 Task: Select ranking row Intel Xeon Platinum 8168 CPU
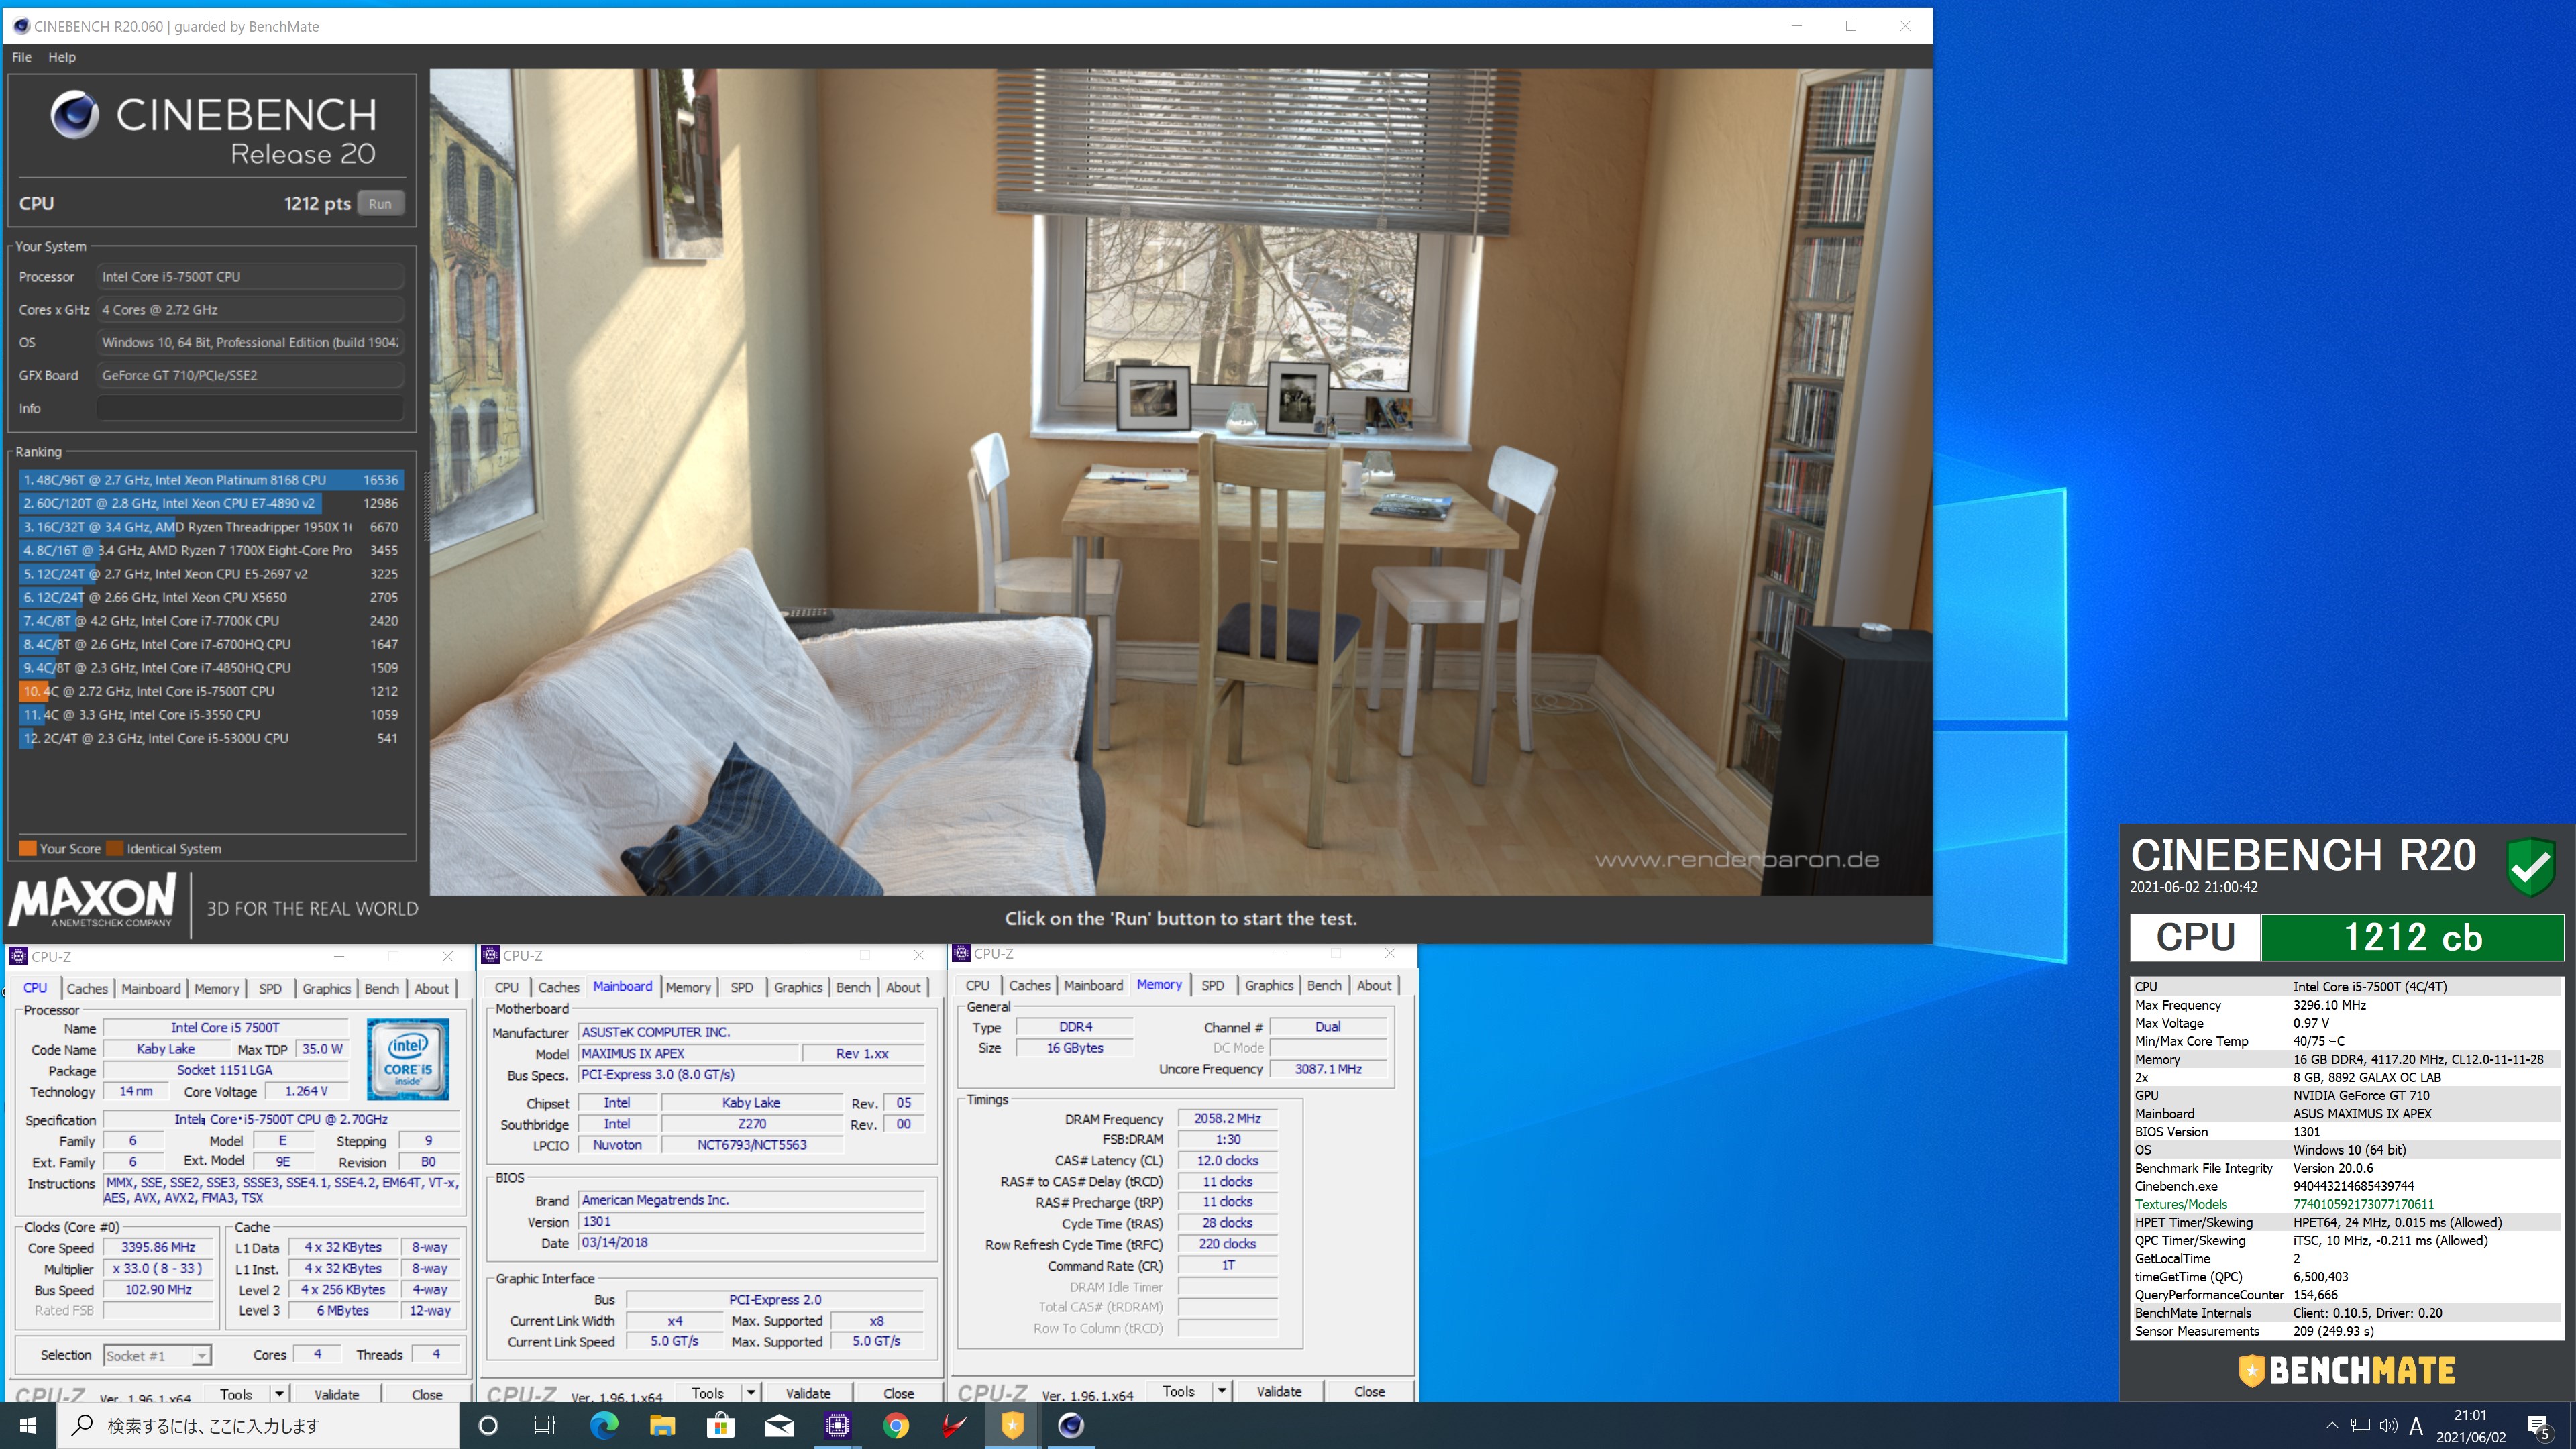pos(211,480)
